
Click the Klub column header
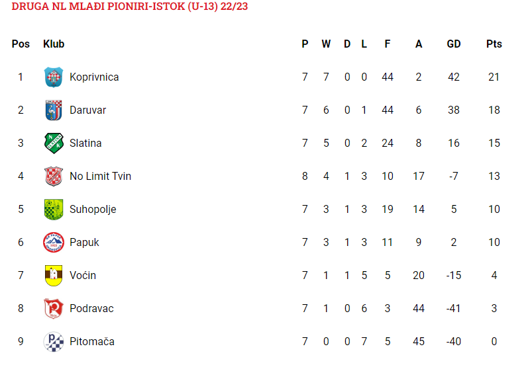click(x=54, y=44)
